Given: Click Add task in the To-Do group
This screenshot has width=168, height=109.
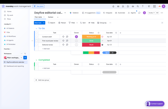Looking at the screenshot, I should click(46, 49).
